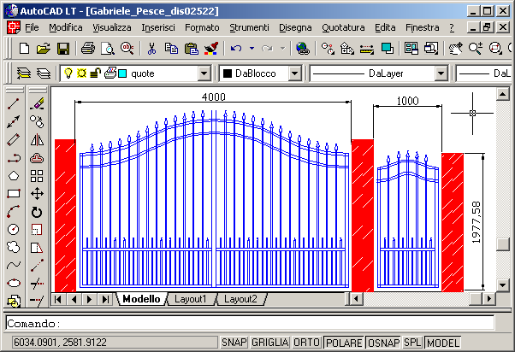515x352 pixels.
Task: Select the Ellipse tool
Action: coord(14,283)
